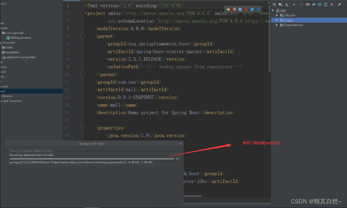Open the file with the Firefox icon
The width and height of the screenshot is (347, 208).
(x=234, y=9)
